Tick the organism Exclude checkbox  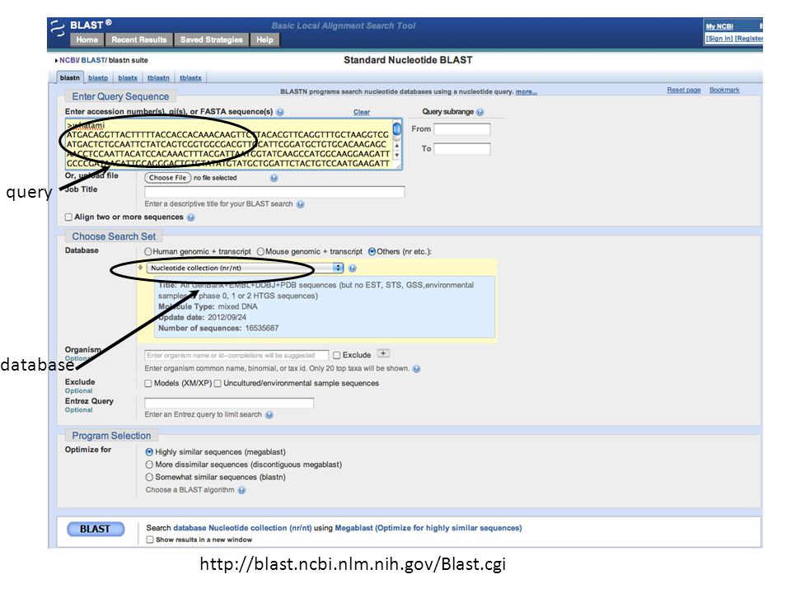[337, 356]
